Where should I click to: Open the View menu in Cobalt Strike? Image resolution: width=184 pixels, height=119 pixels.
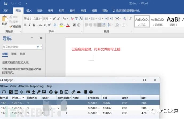click(13, 86)
